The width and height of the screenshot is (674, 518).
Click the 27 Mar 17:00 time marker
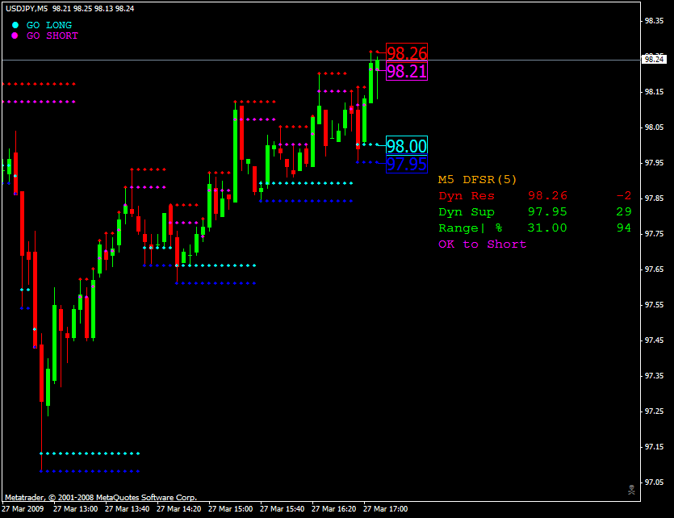coord(385,509)
